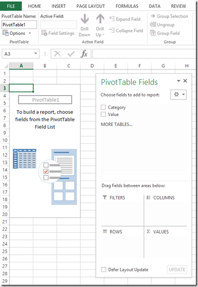Click the ROWS drop area label
The width and height of the screenshot is (198, 287).
click(115, 232)
